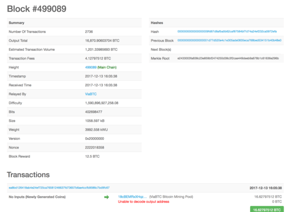Click the Block #499089 page heading
Viewport: 295px width, 212px height.
[x=37, y=9]
